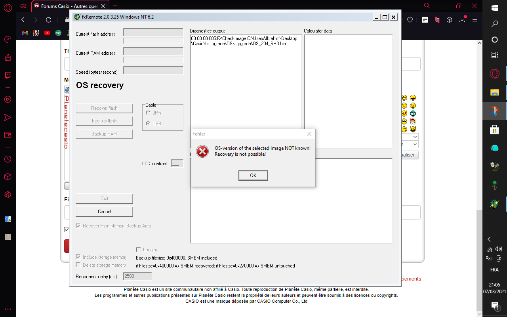Close the Fehler dialog with its X
Image resolution: width=507 pixels, height=317 pixels.
tap(309, 134)
